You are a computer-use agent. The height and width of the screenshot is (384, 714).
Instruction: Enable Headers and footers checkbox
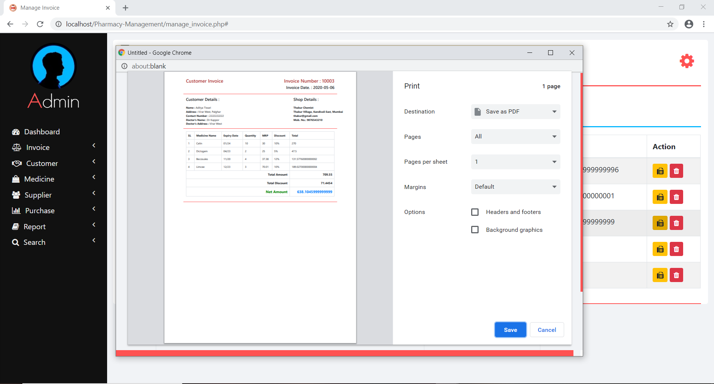475,212
